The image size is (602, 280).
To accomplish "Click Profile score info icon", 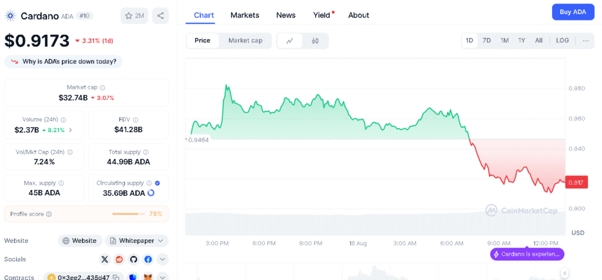I will pos(49,214).
